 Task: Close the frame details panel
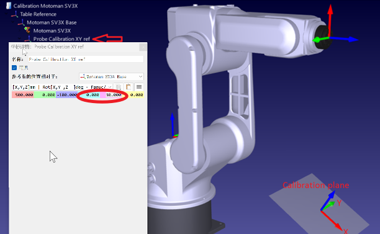tap(143, 47)
